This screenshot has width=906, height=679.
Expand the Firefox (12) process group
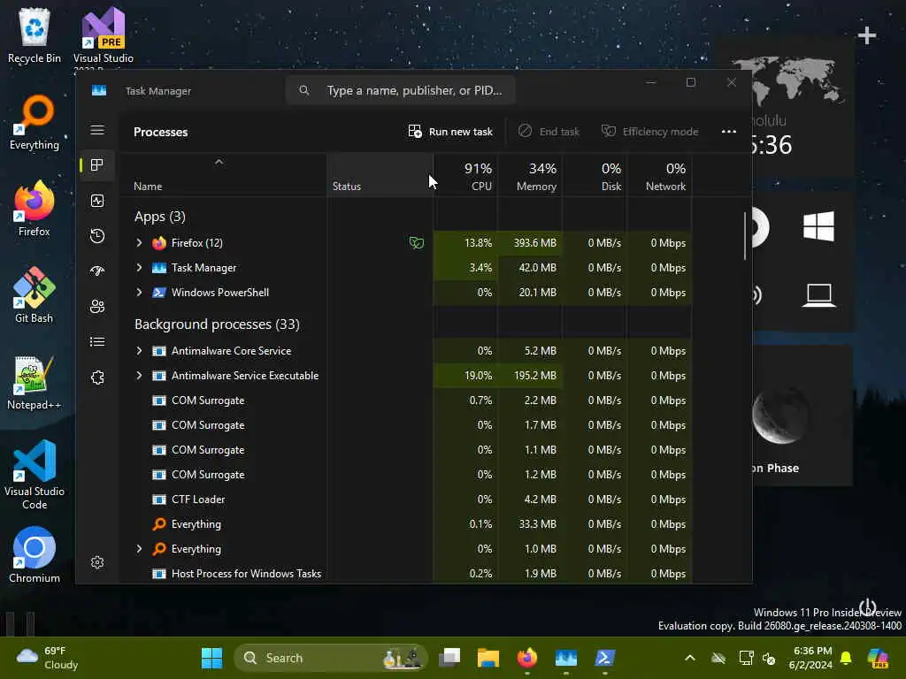click(139, 243)
